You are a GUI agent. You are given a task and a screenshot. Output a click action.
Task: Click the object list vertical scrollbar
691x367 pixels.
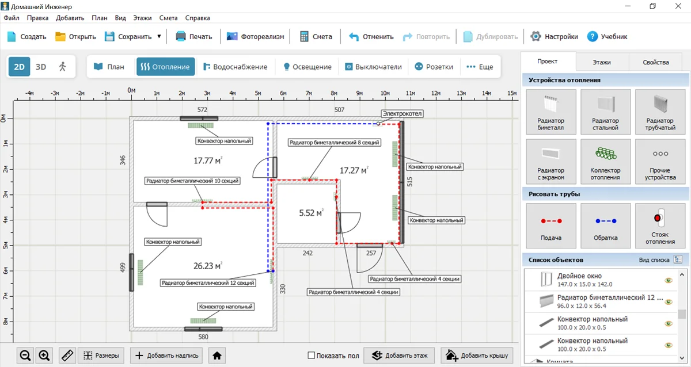pos(682,314)
